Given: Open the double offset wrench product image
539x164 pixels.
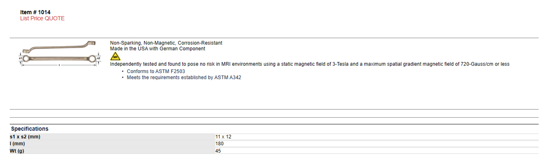Looking at the screenshot, I should [59, 54].
